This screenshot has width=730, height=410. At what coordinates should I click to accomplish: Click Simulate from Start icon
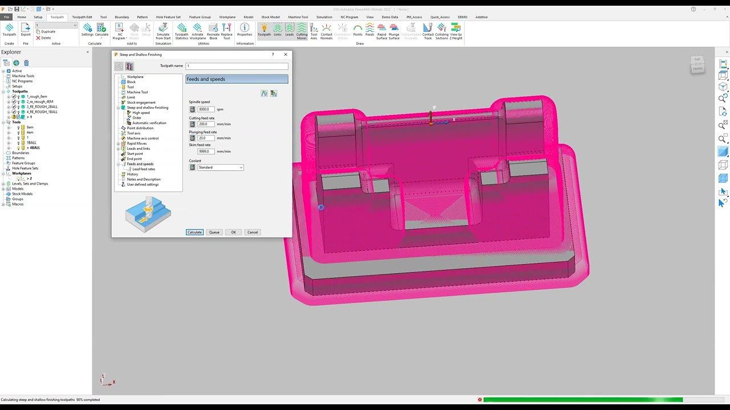click(163, 31)
